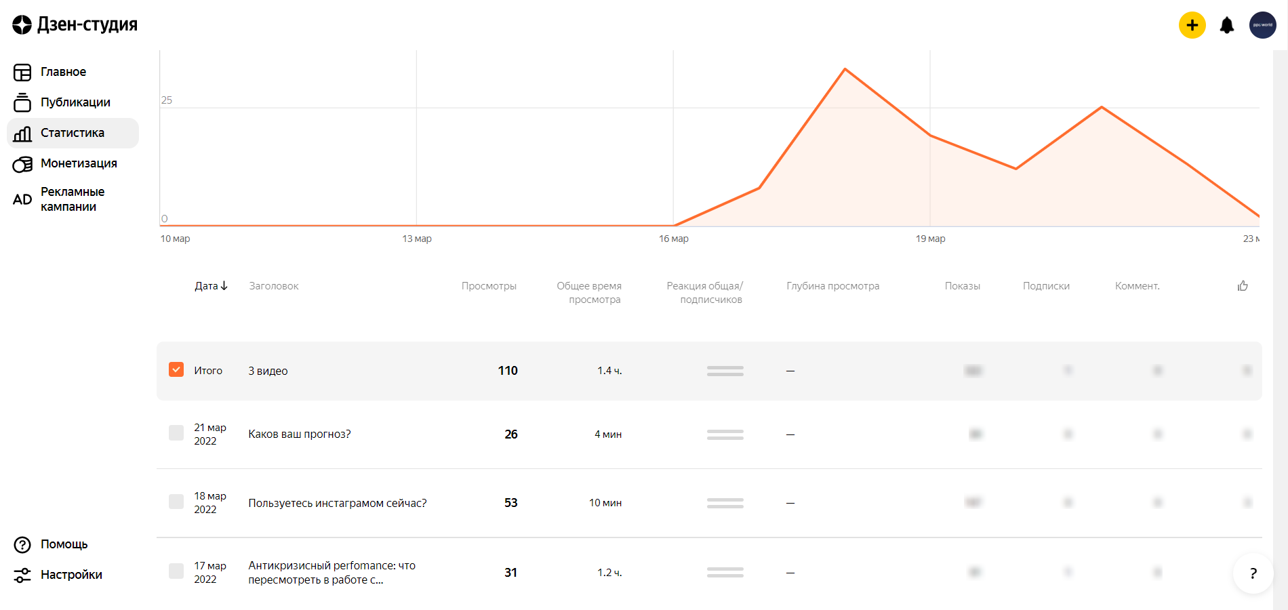Uncheck the Итого total row checkbox
This screenshot has height=610, width=1288.
coord(176,370)
